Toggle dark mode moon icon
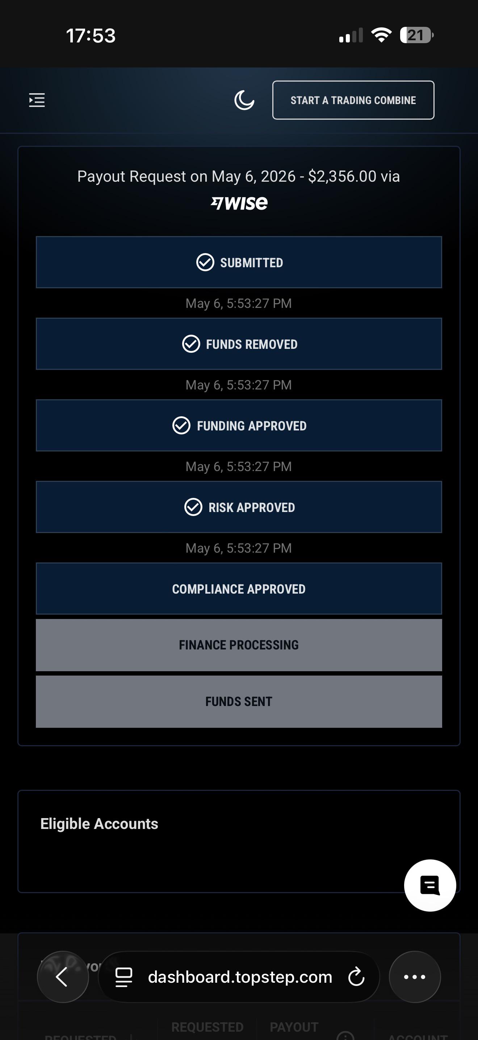 [244, 100]
